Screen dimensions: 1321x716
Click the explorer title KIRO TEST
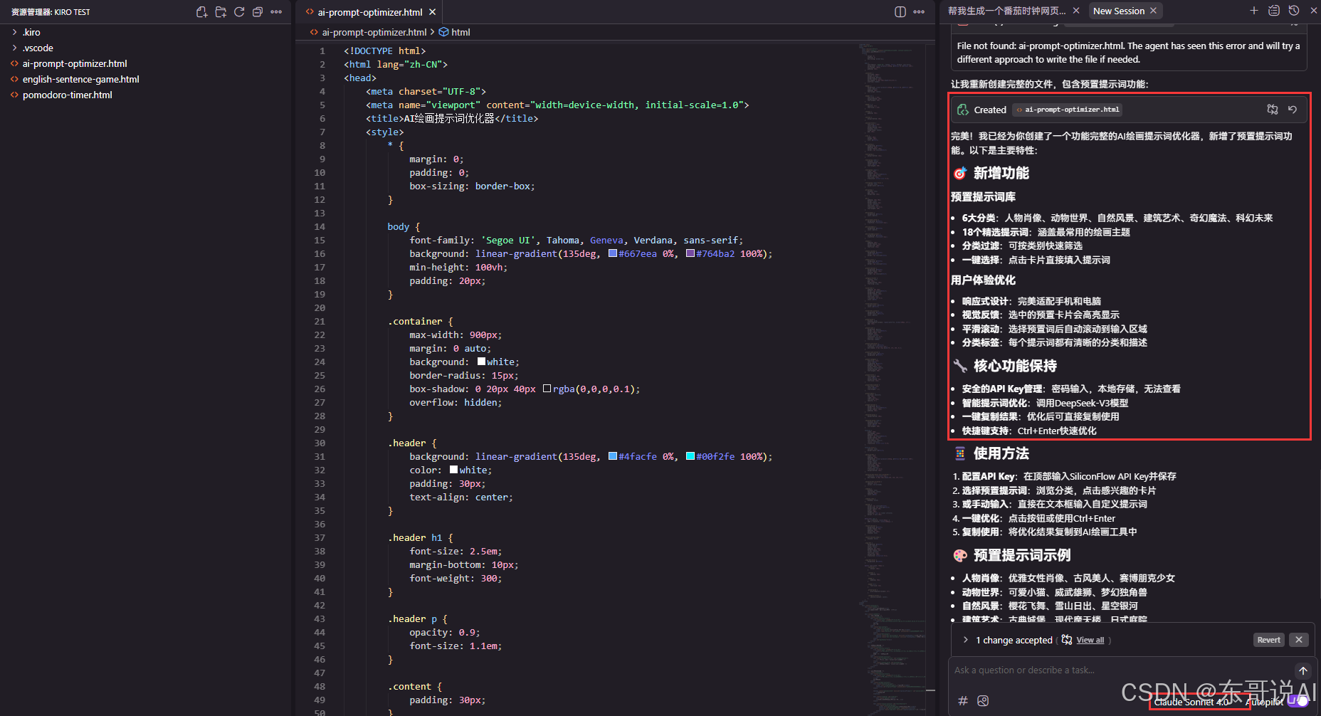(x=51, y=12)
